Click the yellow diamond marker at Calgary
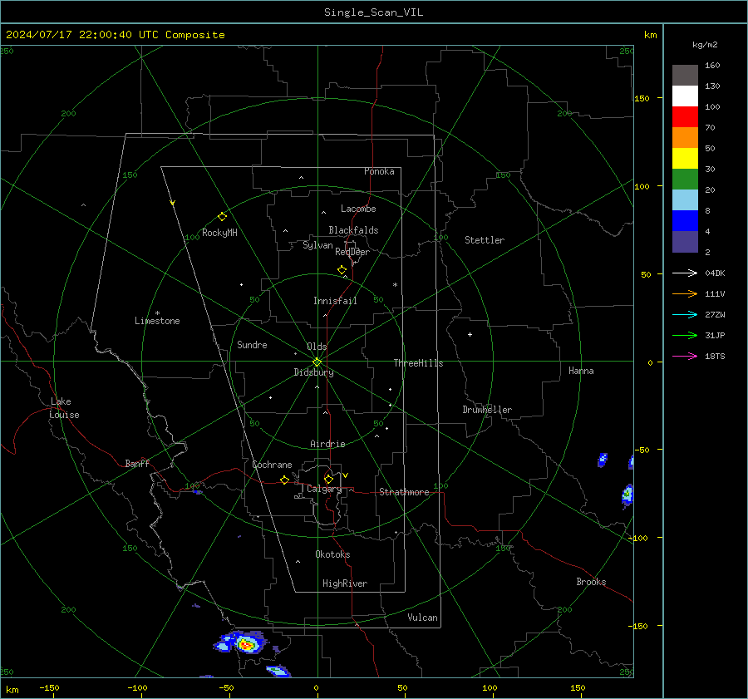This screenshot has width=748, height=699. [x=328, y=479]
